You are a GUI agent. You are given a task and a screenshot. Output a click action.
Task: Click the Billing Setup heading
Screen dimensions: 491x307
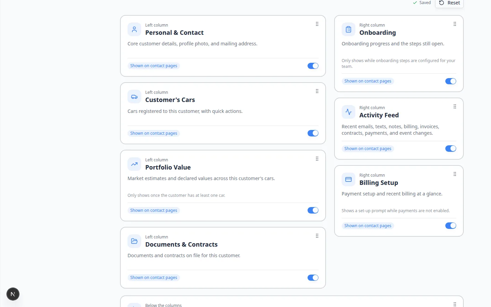pyautogui.click(x=378, y=183)
